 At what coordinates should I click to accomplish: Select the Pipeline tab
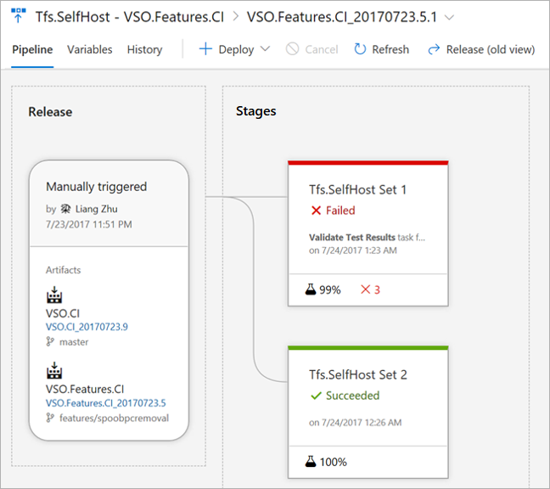pyautogui.click(x=32, y=49)
